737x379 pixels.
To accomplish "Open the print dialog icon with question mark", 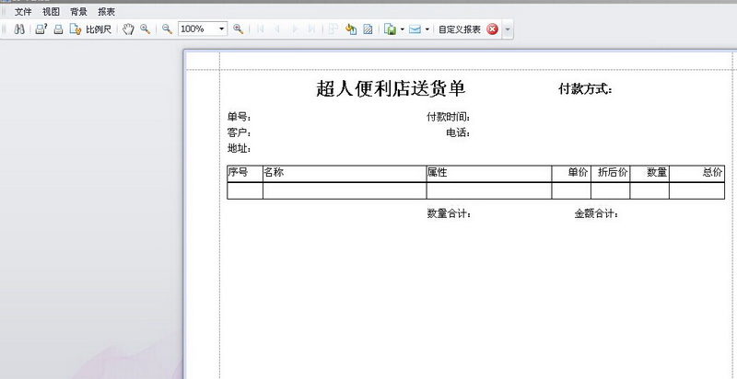I will [41, 29].
